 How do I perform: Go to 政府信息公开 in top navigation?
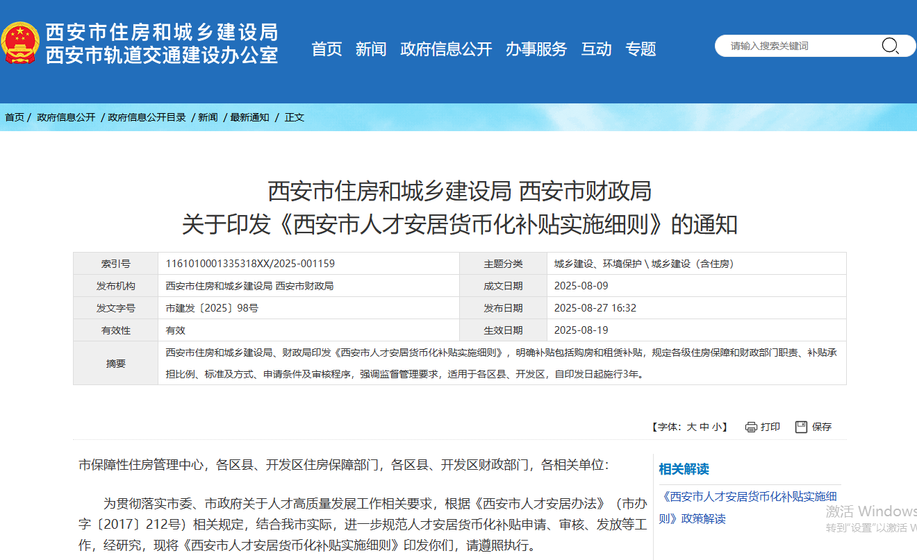tap(446, 49)
